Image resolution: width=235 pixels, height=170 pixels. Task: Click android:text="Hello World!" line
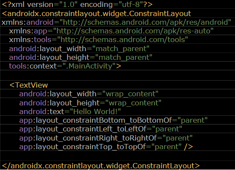[70, 112]
